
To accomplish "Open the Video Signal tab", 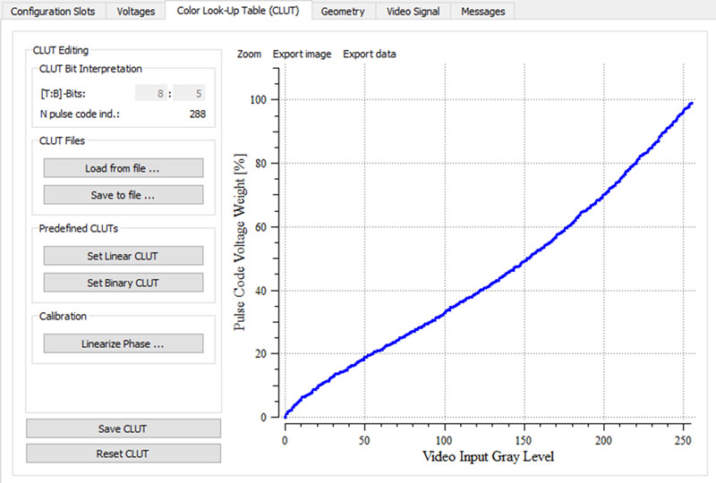I will pyautogui.click(x=412, y=12).
